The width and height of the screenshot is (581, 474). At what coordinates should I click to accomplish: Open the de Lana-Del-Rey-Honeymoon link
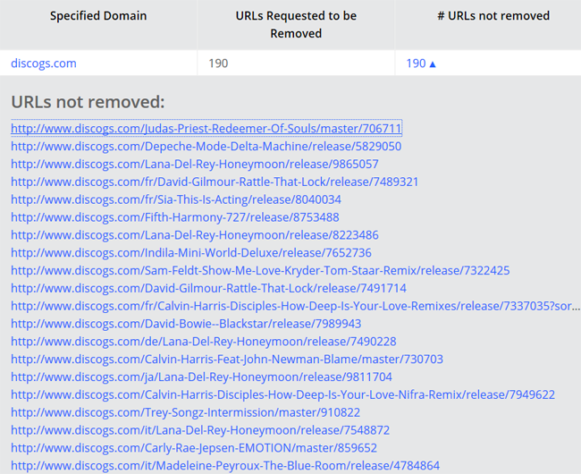coord(204,342)
